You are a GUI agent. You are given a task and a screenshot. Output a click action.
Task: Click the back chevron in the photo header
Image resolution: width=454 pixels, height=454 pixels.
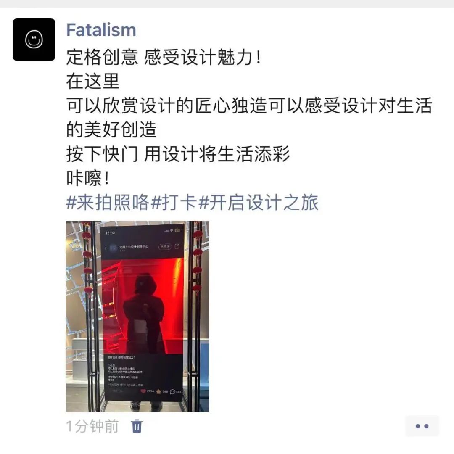coord(106,248)
